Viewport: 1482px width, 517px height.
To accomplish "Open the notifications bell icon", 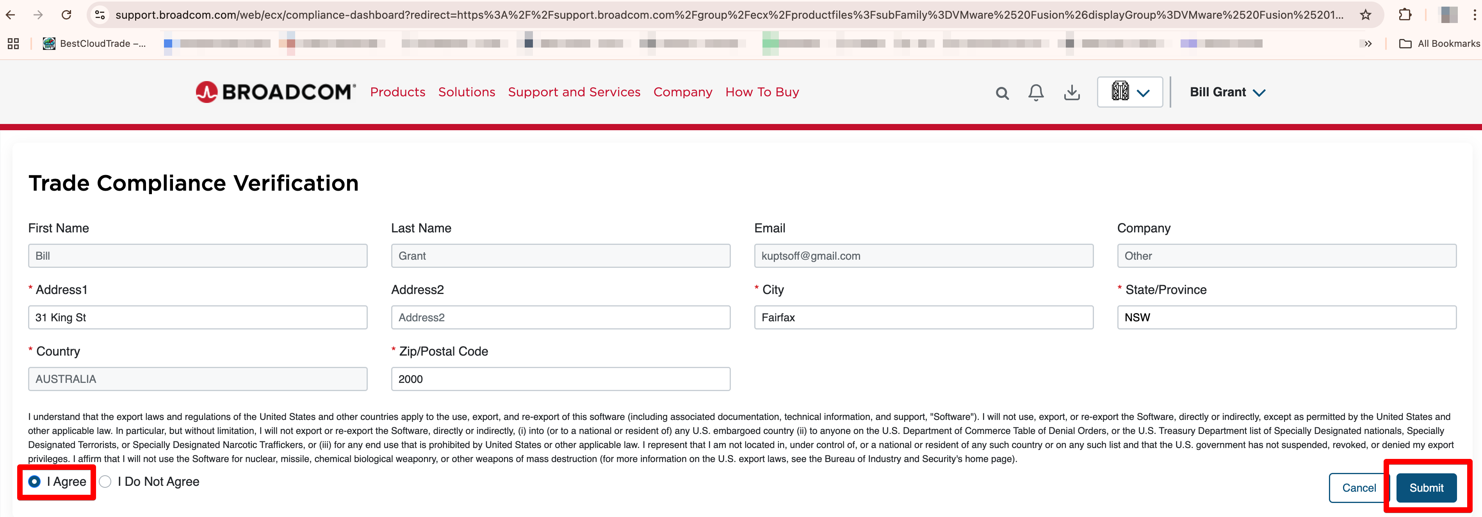I will pyautogui.click(x=1035, y=92).
